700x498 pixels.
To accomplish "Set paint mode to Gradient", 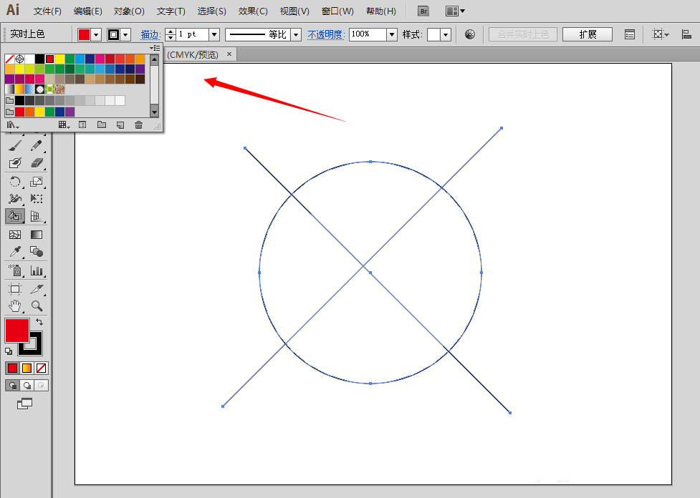I will tap(27, 368).
